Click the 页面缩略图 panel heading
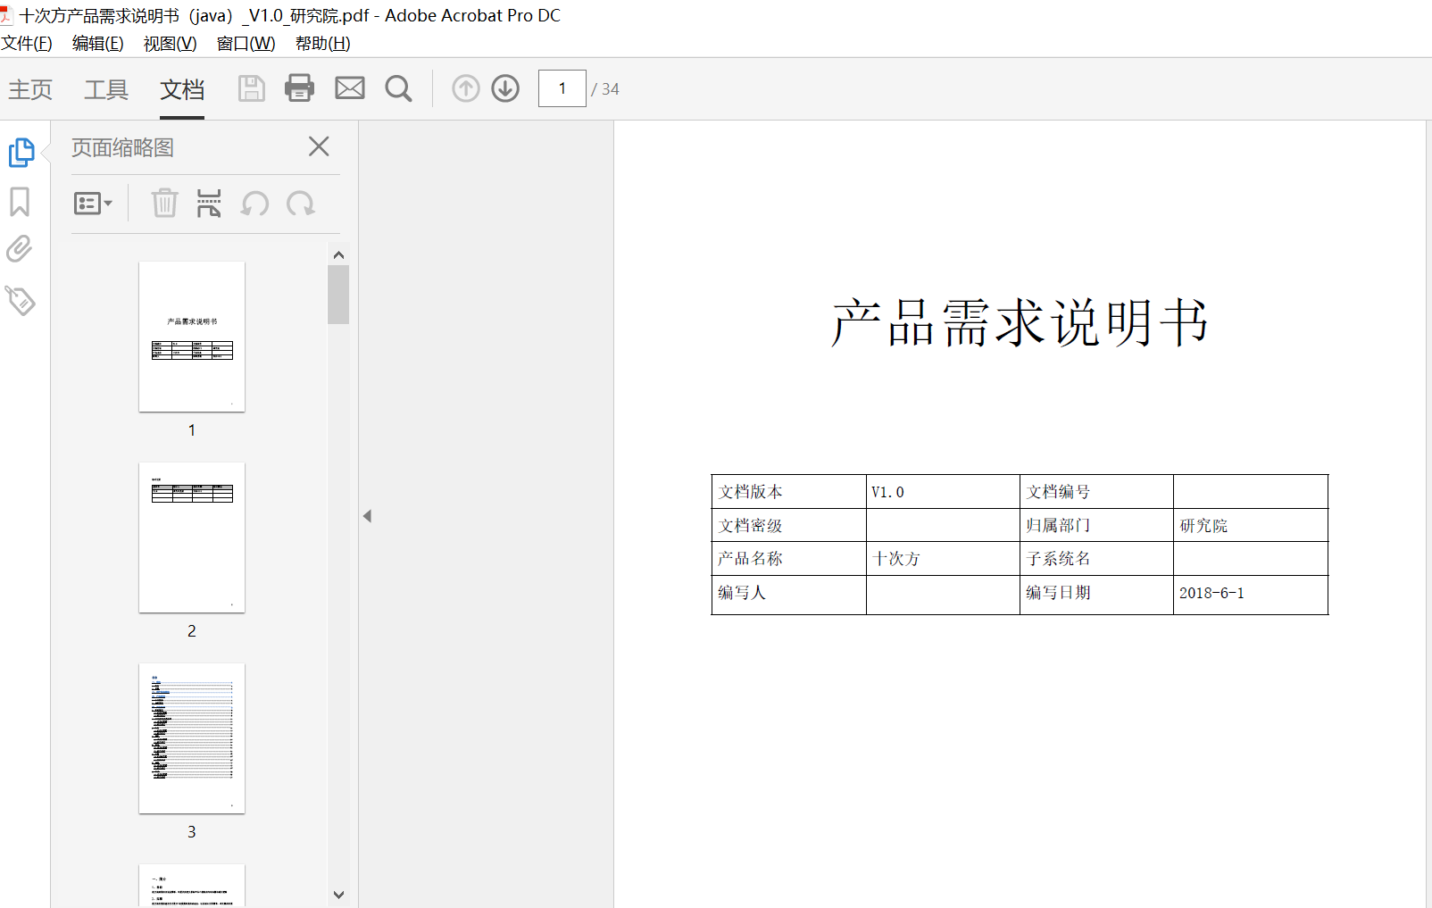Viewport: 1432px width, 908px height. click(122, 147)
